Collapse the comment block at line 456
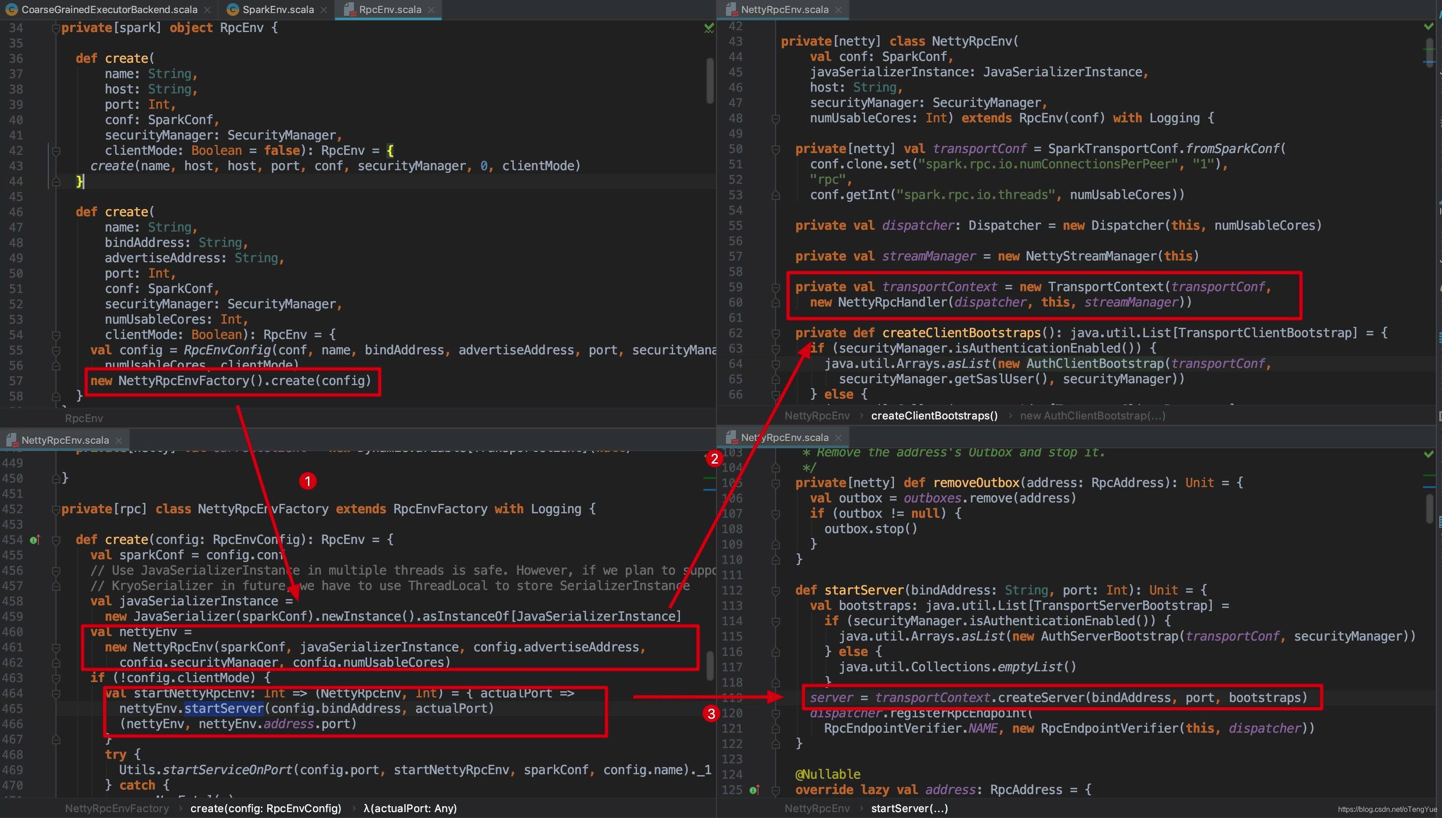1442x818 pixels. click(56, 571)
